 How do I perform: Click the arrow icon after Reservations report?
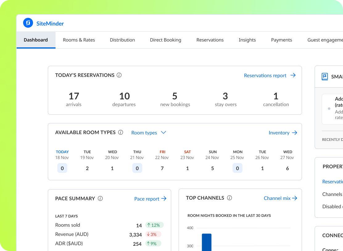point(293,75)
